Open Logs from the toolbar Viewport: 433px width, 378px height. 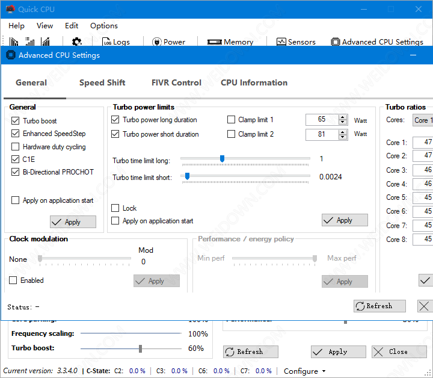coord(116,42)
